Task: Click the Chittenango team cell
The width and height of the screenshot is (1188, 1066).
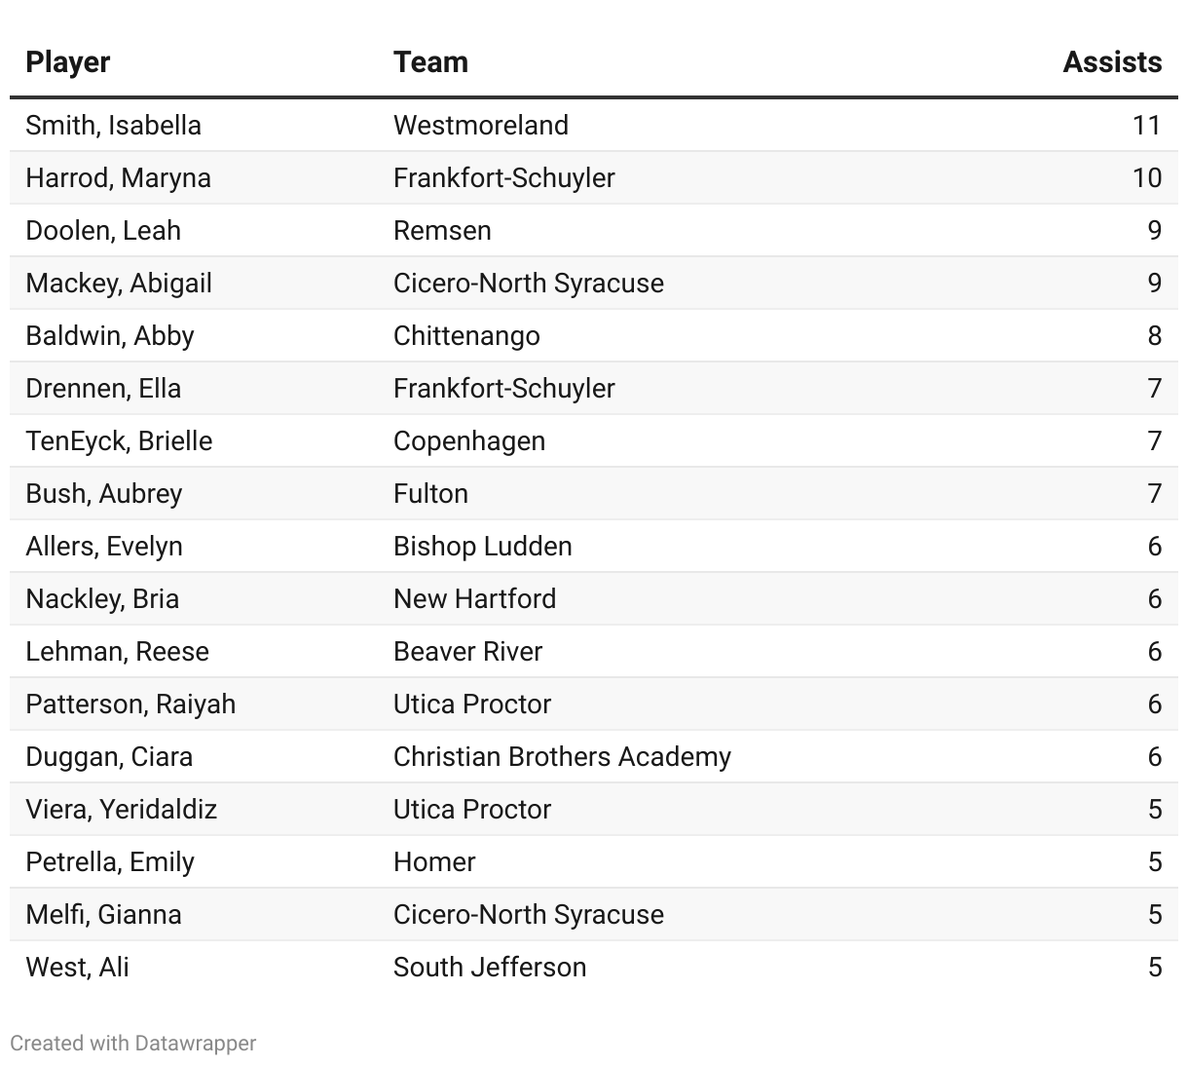Action: point(466,336)
